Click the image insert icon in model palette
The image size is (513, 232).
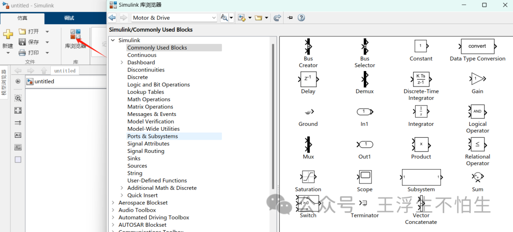18,148
